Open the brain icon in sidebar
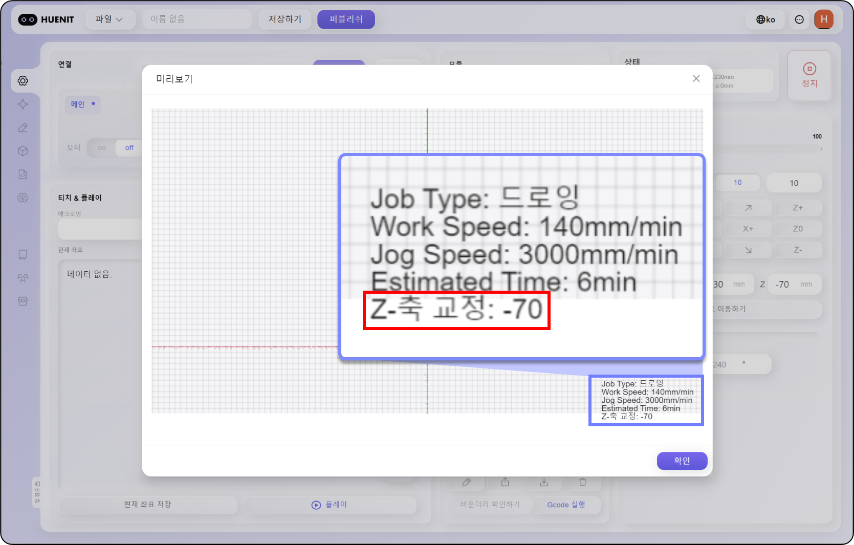Image resolution: width=854 pixels, height=545 pixels. coord(23,198)
